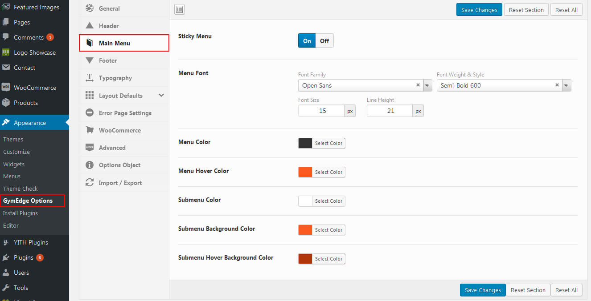Click the Menu Hover Color orange swatch
This screenshot has height=301, width=591.
click(x=305, y=172)
